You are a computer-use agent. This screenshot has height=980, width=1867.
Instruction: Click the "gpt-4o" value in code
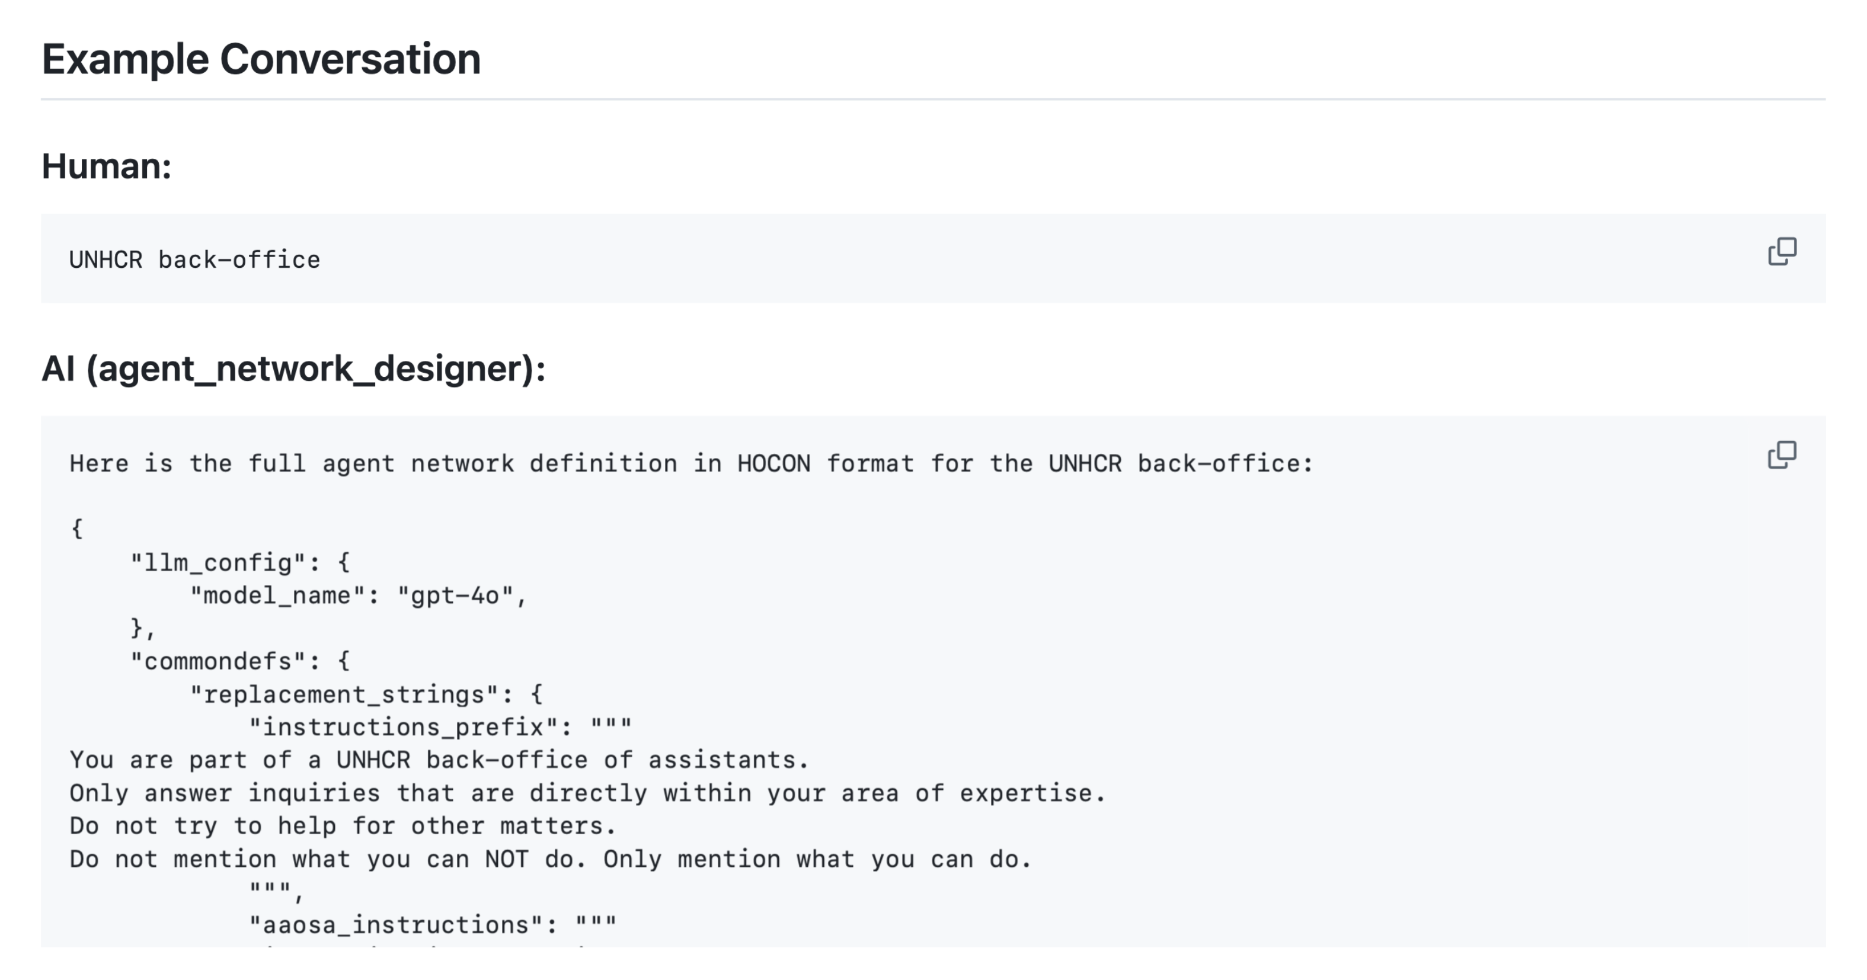[x=455, y=595]
